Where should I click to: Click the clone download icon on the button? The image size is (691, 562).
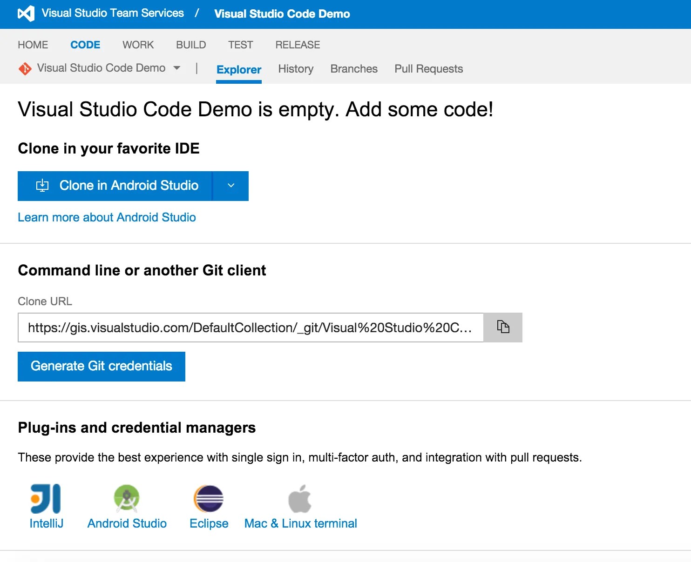pos(42,186)
